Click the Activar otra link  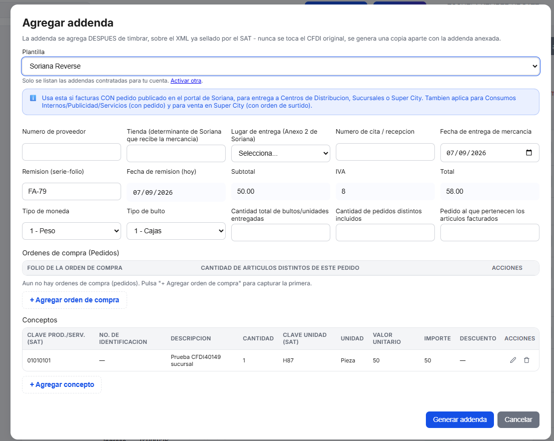pyautogui.click(x=186, y=81)
